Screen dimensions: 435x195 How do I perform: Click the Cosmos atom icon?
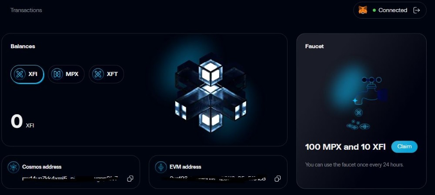(x=13, y=167)
